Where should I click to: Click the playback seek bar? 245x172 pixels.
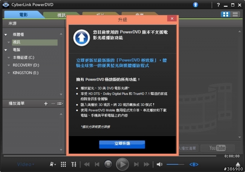(110, 156)
